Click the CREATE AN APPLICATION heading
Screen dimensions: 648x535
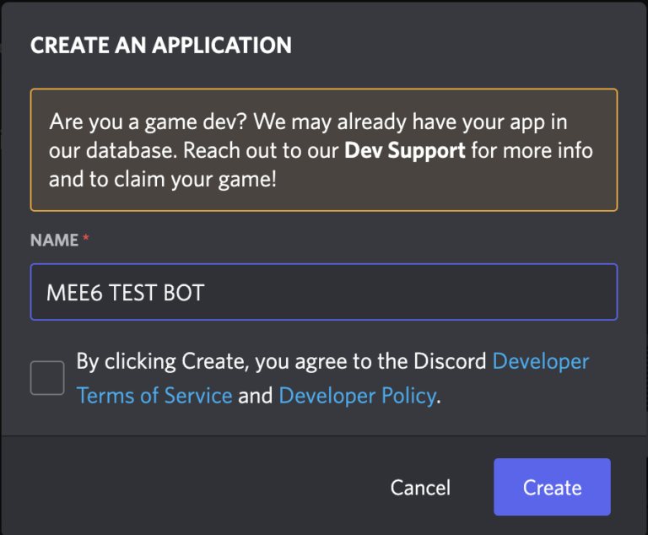pyautogui.click(x=161, y=46)
